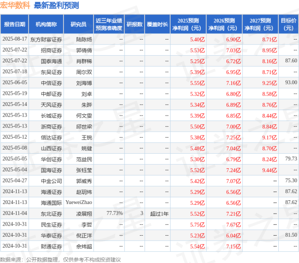Click researcher YueweiZhao
The width and height of the screenshot is (299, 263).
(79, 202)
